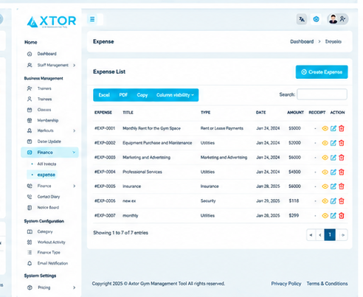Delete expense #EXP-0006 with trash icon

(342, 201)
